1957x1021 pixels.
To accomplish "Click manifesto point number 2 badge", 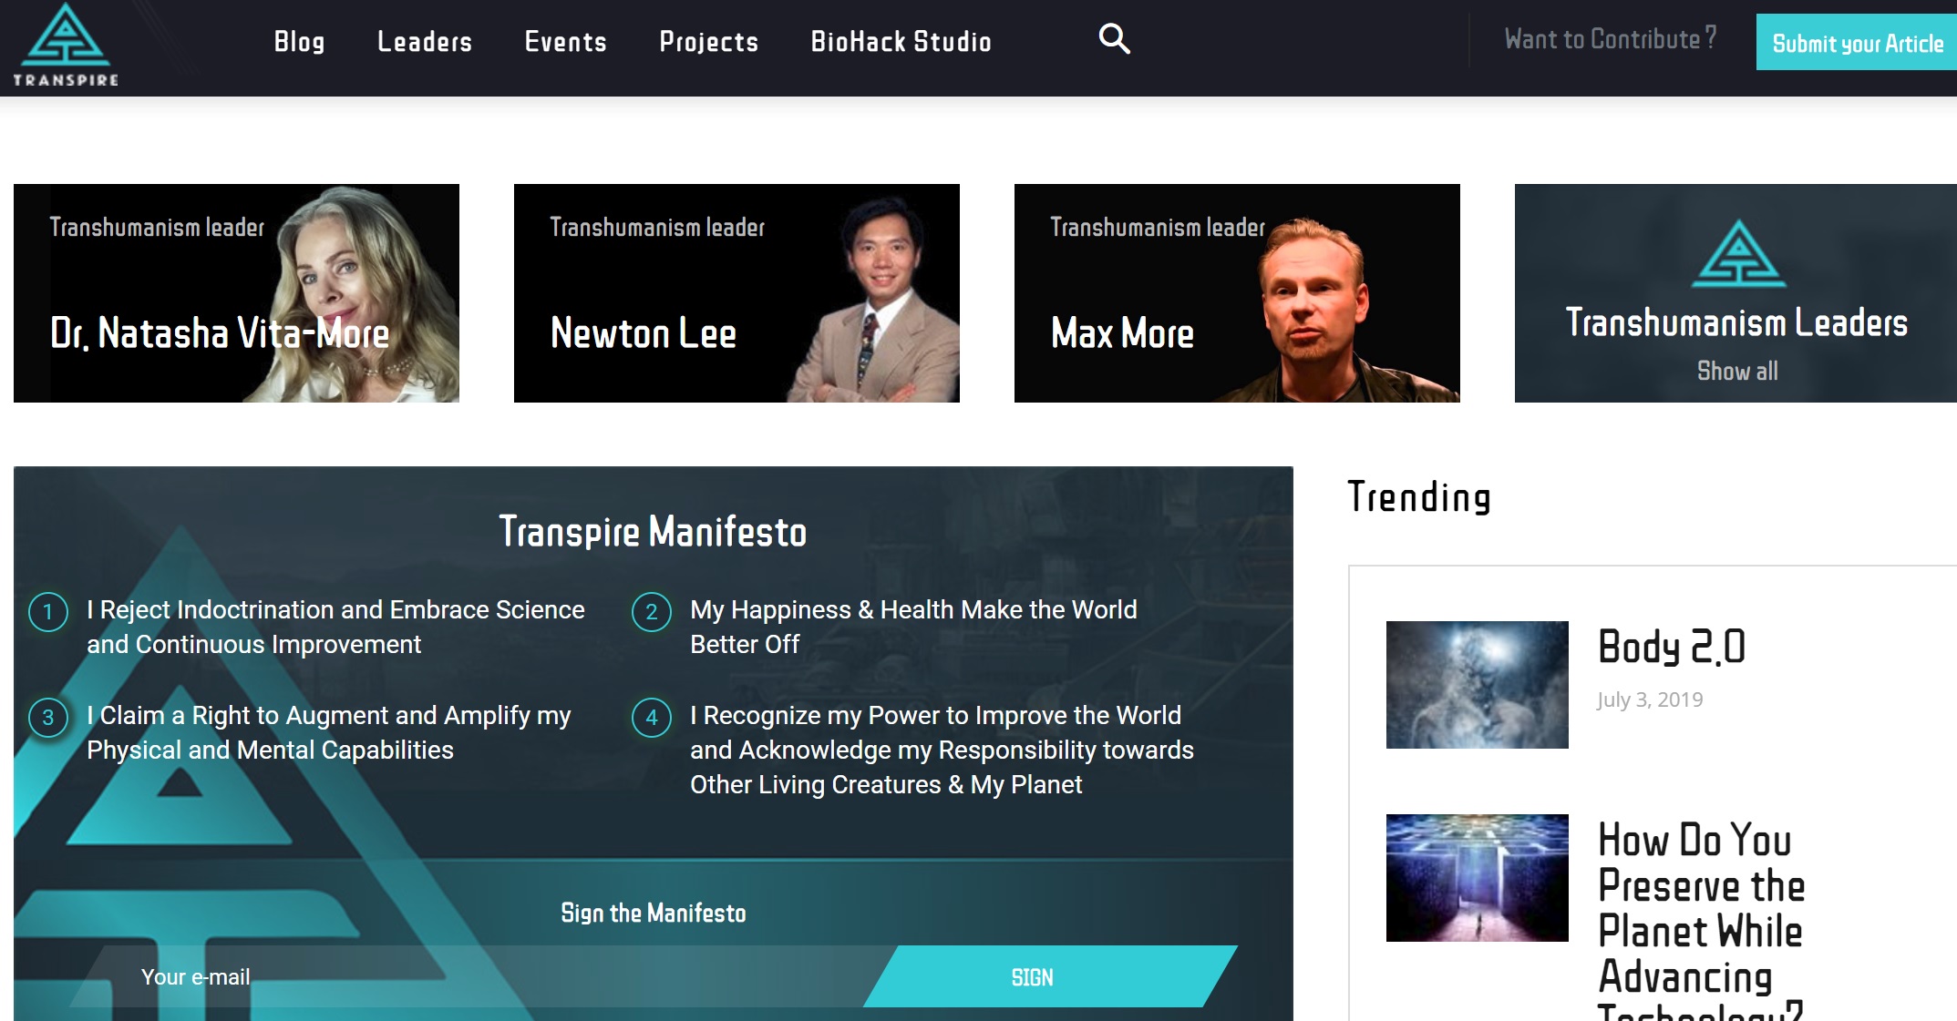I will pos(650,612).
